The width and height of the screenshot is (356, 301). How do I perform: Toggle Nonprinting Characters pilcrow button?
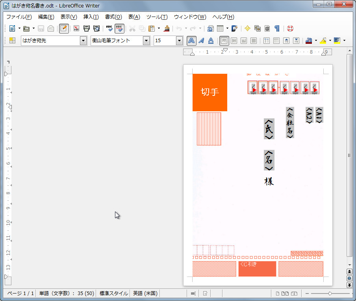[x=277, y=28]
